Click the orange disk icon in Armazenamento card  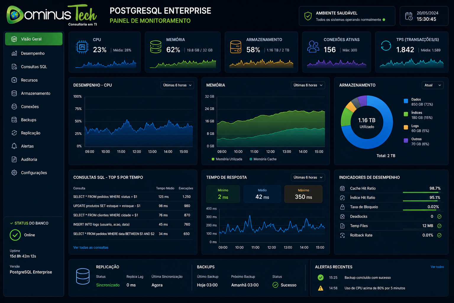point(236,47)
